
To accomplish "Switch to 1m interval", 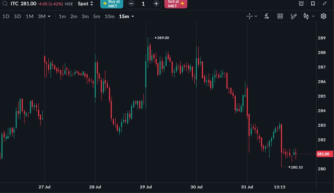I will click(x=62, y=16).
